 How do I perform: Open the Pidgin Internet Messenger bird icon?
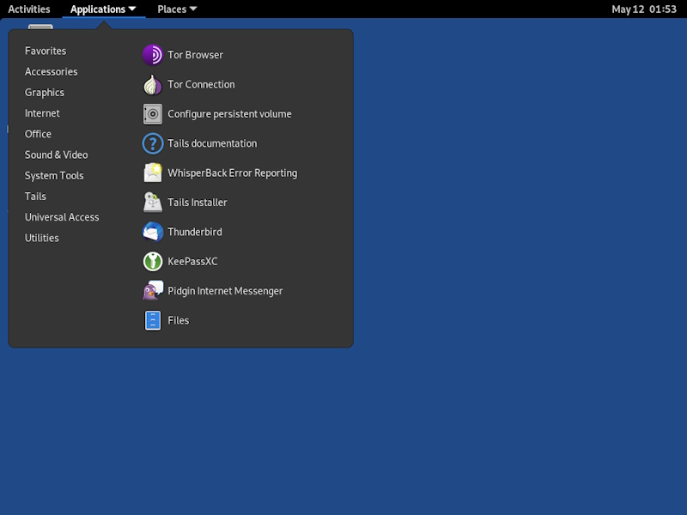click(153, 291)
